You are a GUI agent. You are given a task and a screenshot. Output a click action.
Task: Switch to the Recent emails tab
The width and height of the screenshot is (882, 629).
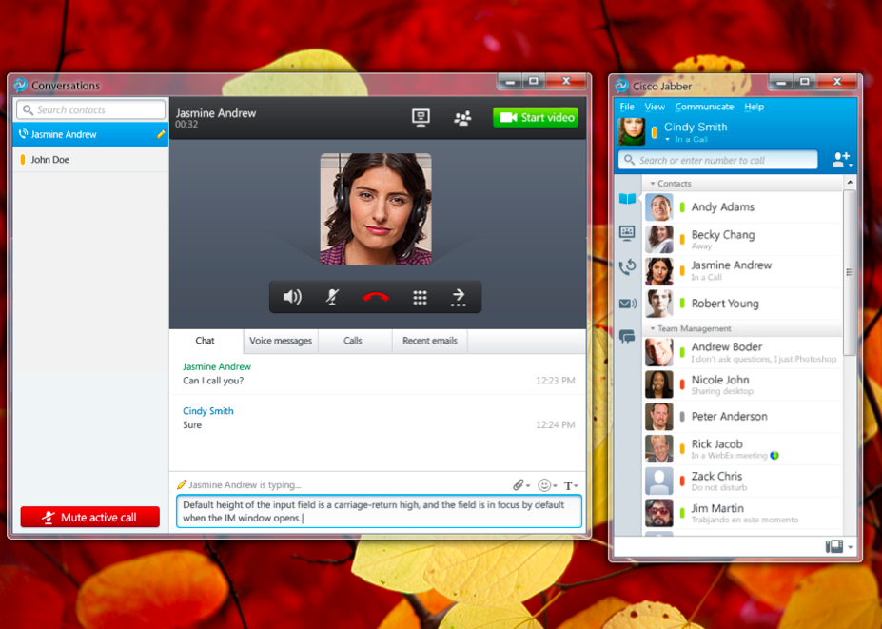coord(430,341)
